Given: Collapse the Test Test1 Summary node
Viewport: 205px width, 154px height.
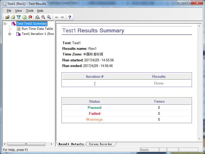Looking at the screenshot, I should click(5, 24).
